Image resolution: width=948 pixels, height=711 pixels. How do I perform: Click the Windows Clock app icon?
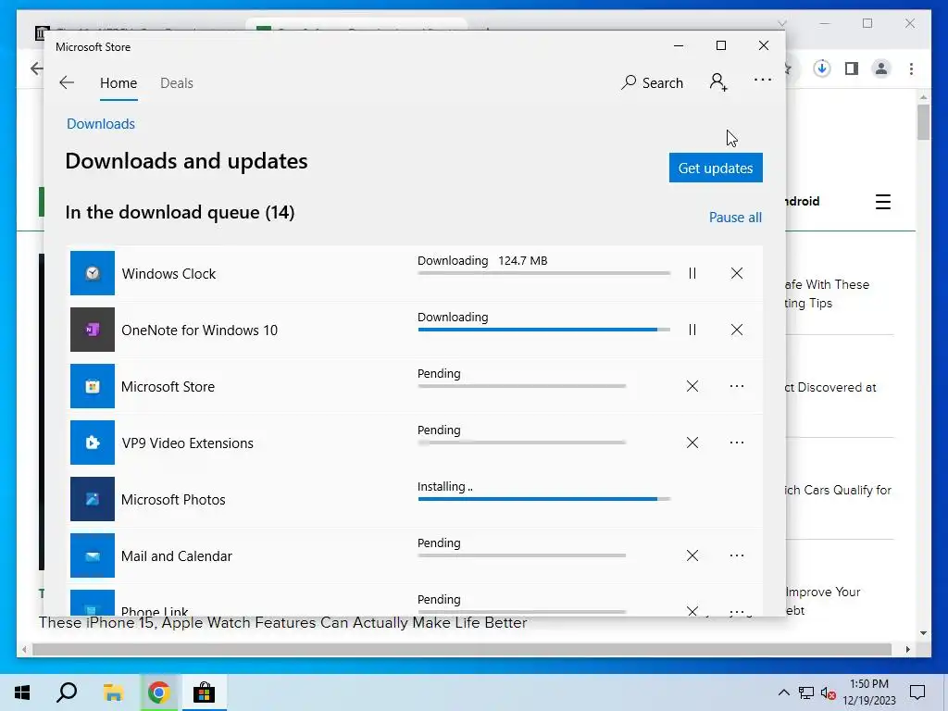click(93, 273)
